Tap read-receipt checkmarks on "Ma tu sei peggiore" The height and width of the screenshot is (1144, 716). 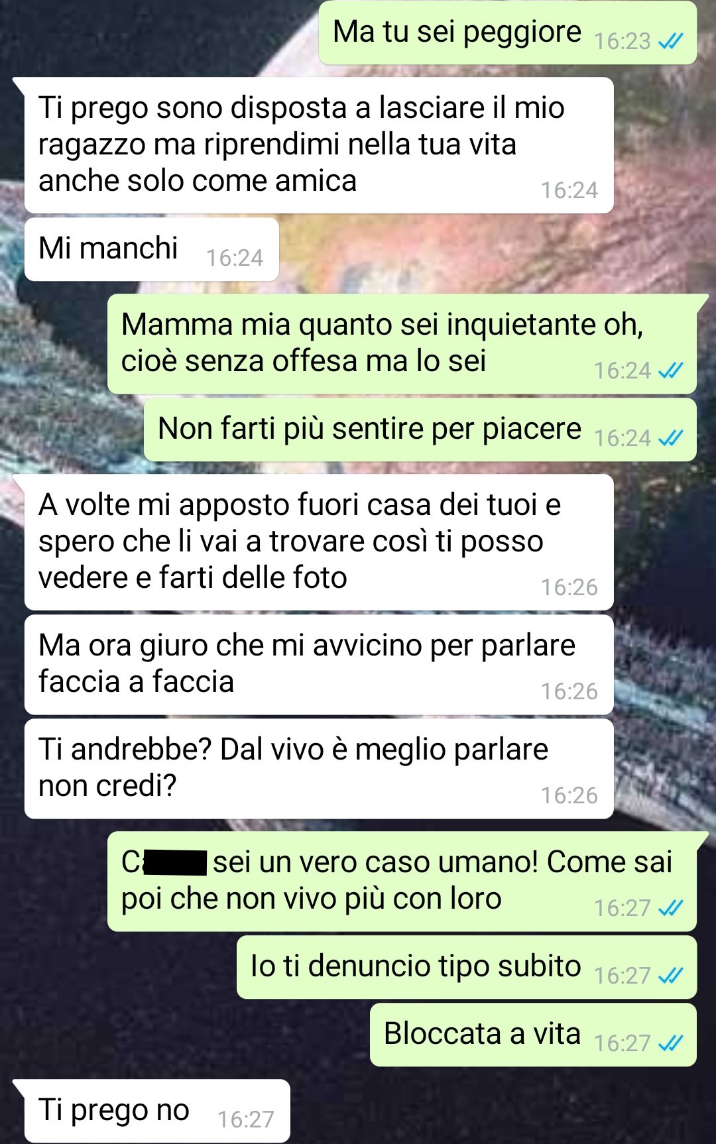(x=670, y=42)
